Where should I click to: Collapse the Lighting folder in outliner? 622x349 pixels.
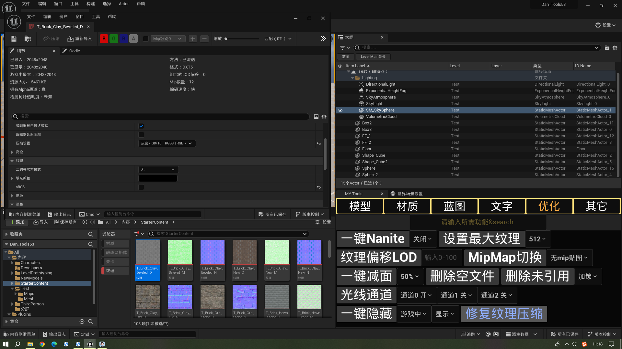[x=352, y=78]
